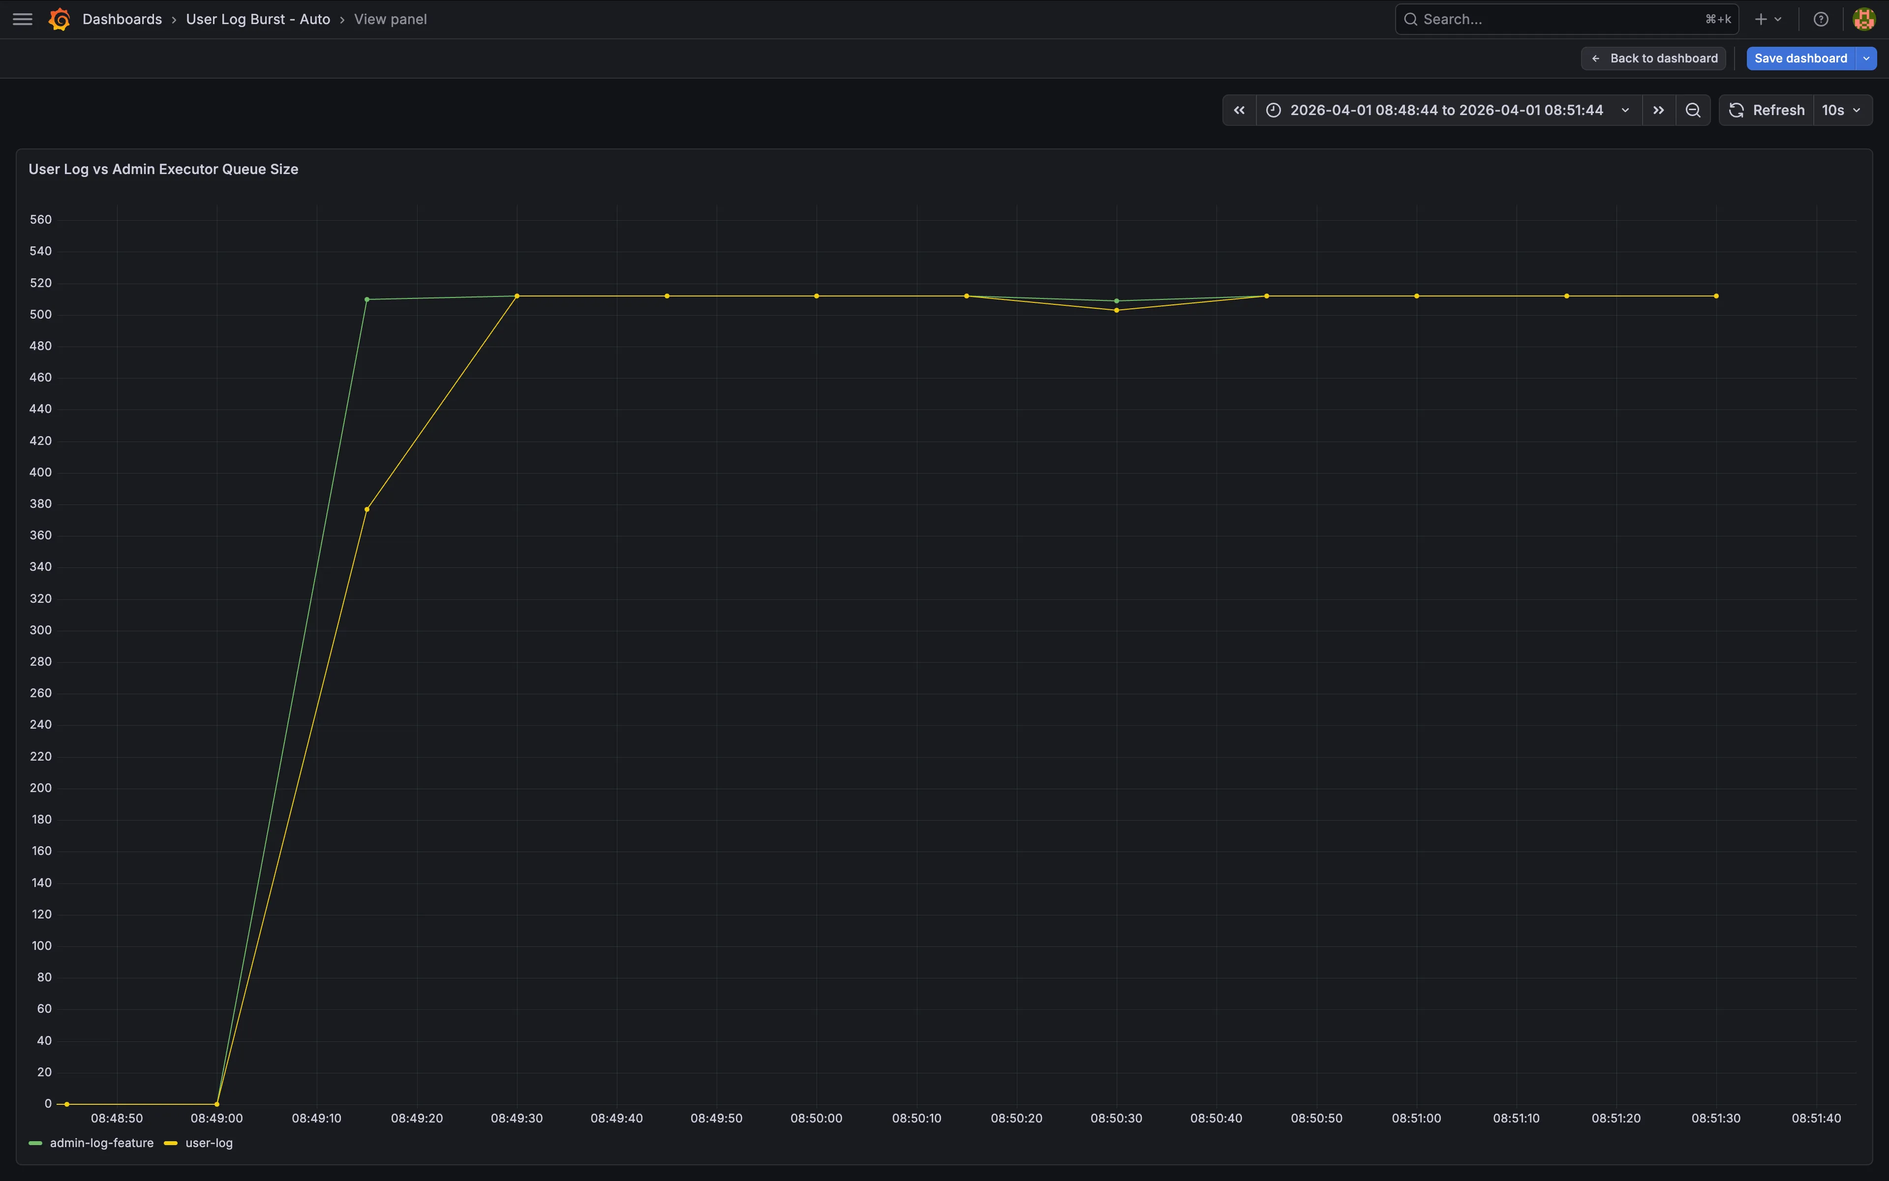Shift time range backward
The image size is (1889, 1181).
tap(1240, 110)
